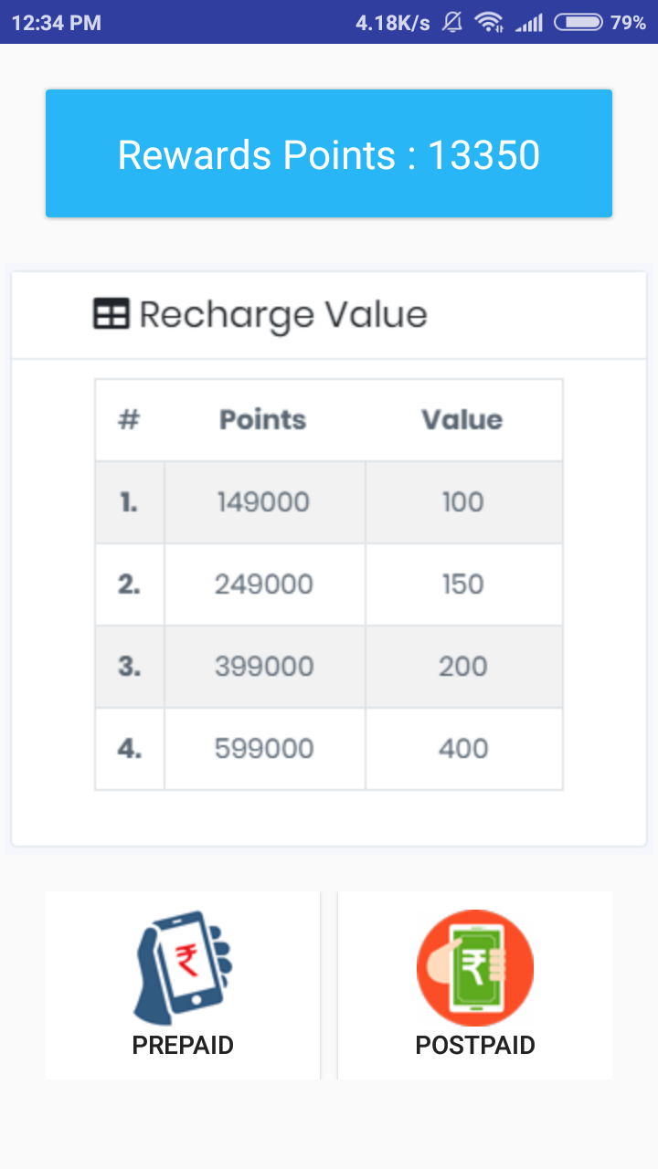Viewport: 658px width, 1169px height.
Task: Tap the Prepaid phone recharge icon
Action: [x=183, y=967]
